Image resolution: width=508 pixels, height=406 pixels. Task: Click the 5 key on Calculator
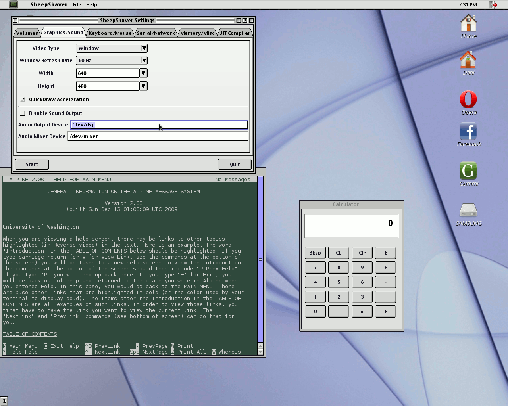pyautogui.click(x=339, y=282)
